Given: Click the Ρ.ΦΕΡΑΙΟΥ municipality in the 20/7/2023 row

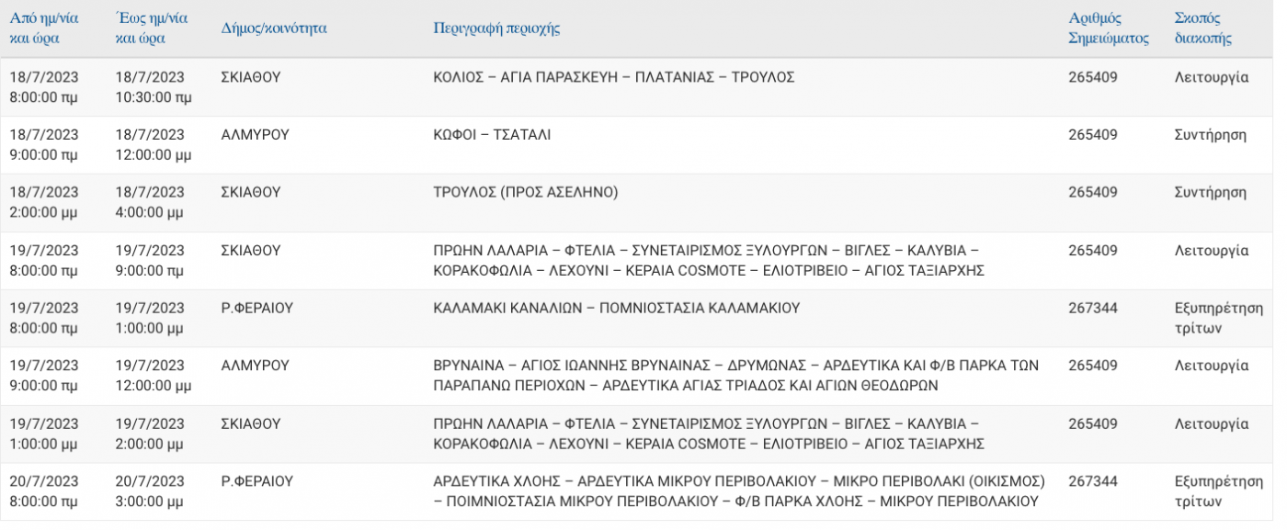Looking at the screenshot, I should tap(256, 481).
